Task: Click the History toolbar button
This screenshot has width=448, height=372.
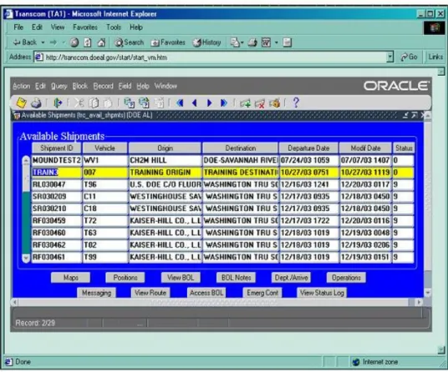Action: [x=206, y=43]
